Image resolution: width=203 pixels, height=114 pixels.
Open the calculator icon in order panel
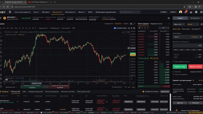tap(202, 24)
